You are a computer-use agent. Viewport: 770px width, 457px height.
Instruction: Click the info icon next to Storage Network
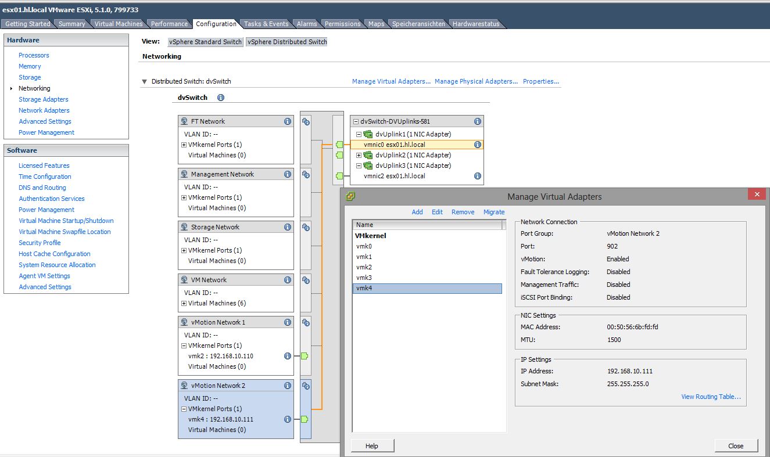pyautogui.click(x=286, y=226)
